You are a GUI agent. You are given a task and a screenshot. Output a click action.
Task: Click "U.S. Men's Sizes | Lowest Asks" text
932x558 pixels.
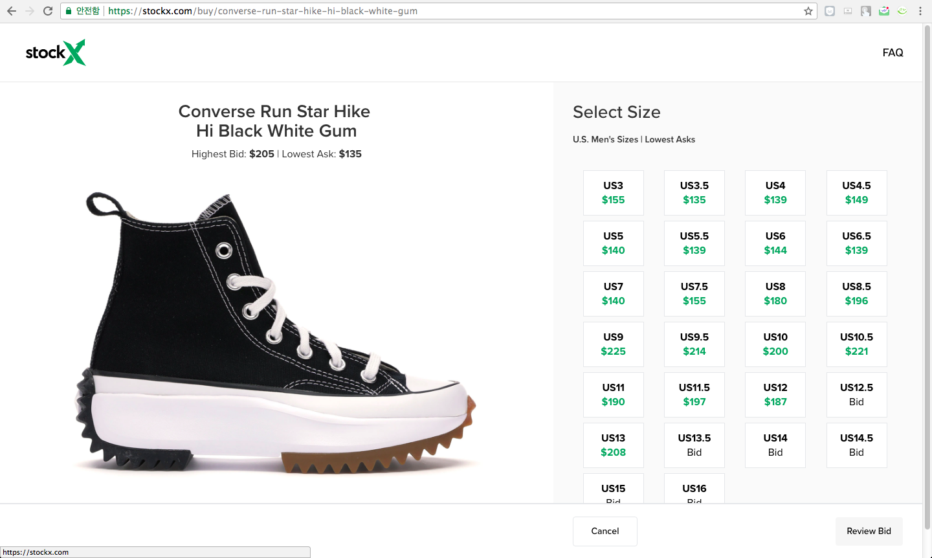click(x=634, y=139)
